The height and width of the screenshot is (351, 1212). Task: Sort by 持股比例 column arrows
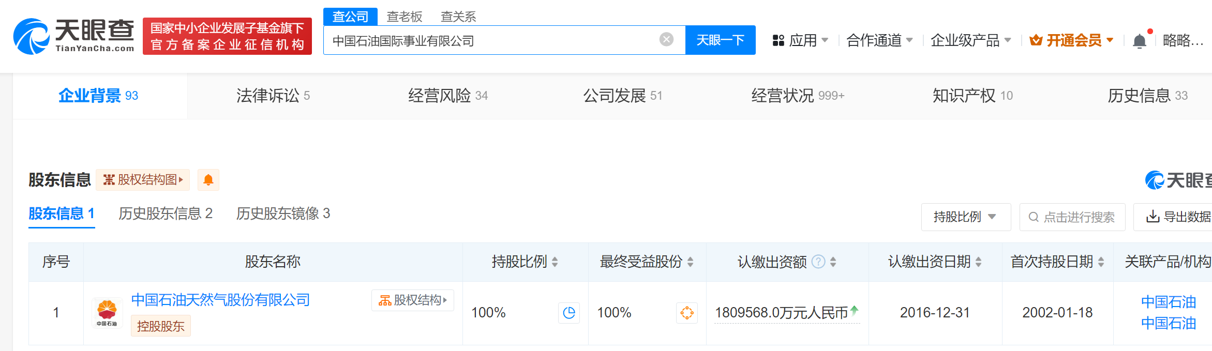555,262
